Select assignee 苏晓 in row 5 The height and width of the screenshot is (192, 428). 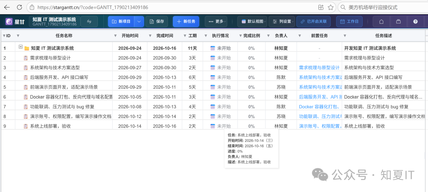tap(281, 87)
